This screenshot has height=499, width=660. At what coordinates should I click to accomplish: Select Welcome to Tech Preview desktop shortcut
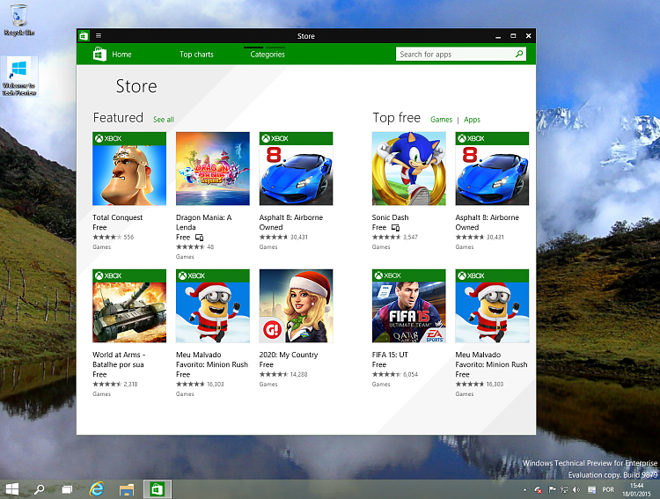pos(19,77)
